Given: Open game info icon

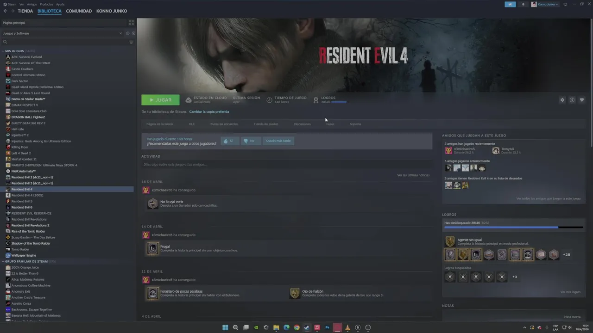Looking at the screenshot, I should click(572, 100).
